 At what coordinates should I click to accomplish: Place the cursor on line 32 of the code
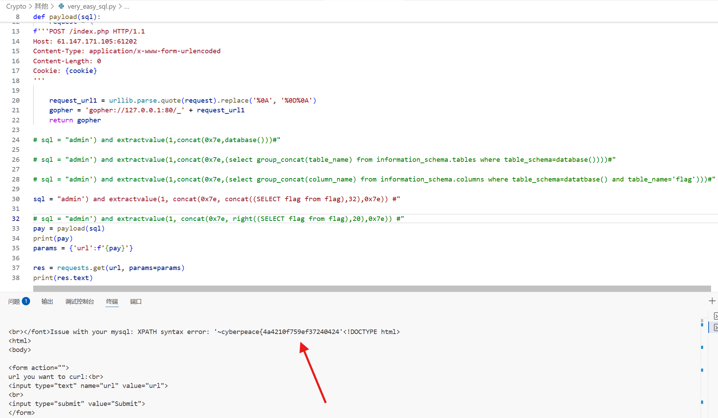207,219
